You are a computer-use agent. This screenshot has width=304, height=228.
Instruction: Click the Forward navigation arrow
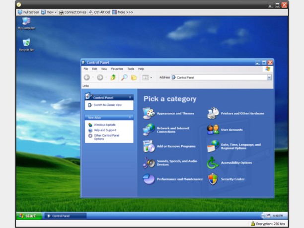pyautogui.click(x=100, y=77)
